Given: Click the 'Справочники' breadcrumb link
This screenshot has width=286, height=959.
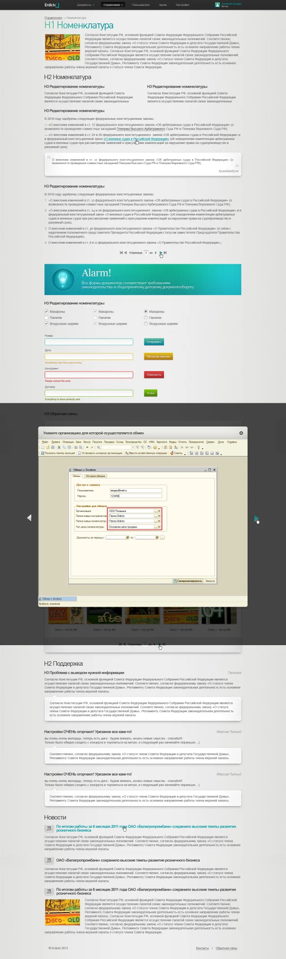Looking at the screenshot, I should (x=53, y=18).
